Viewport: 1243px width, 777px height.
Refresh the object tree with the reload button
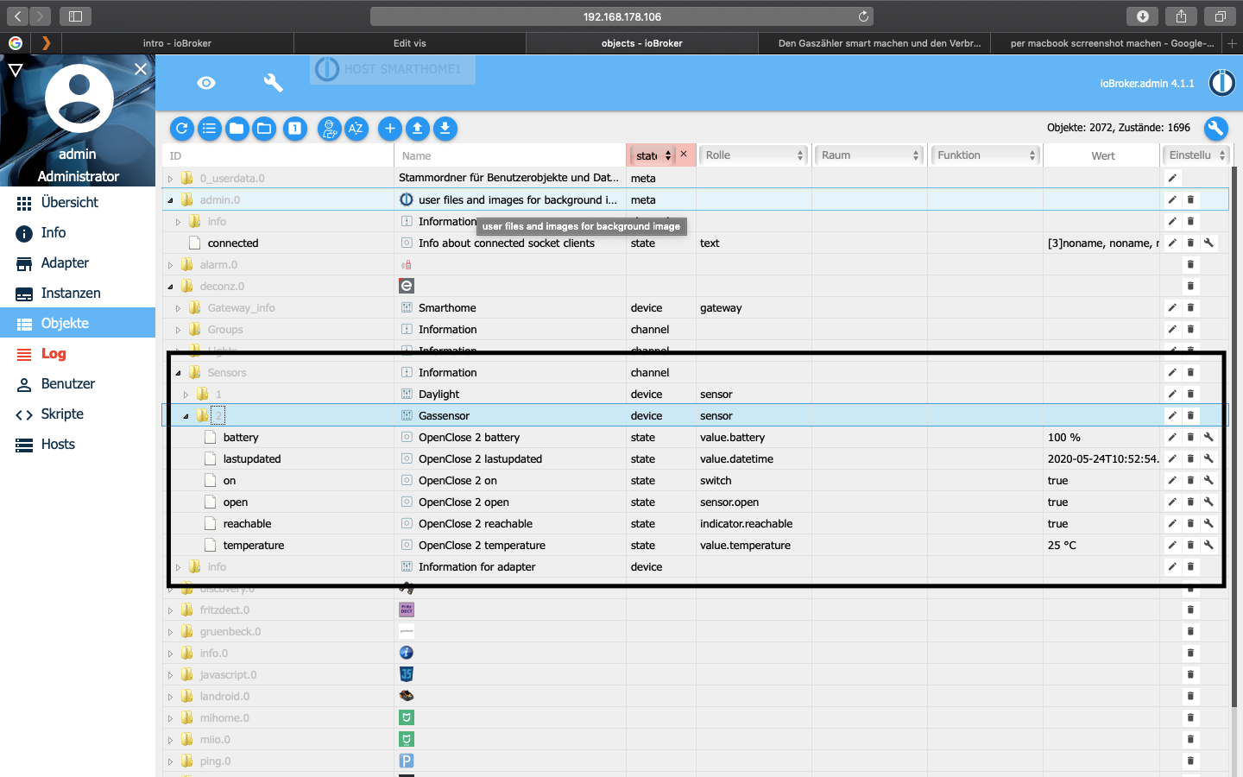[182, 129]
